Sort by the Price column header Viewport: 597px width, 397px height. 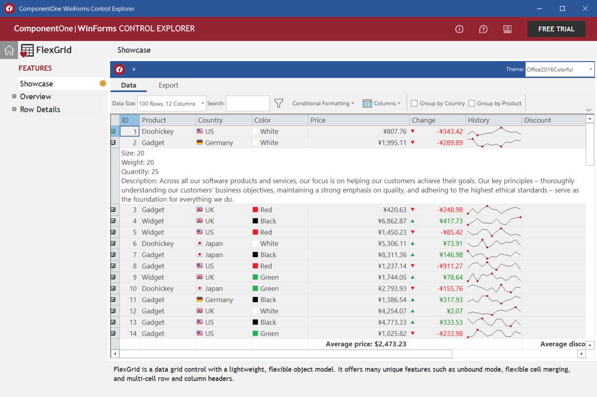point(359,120)
